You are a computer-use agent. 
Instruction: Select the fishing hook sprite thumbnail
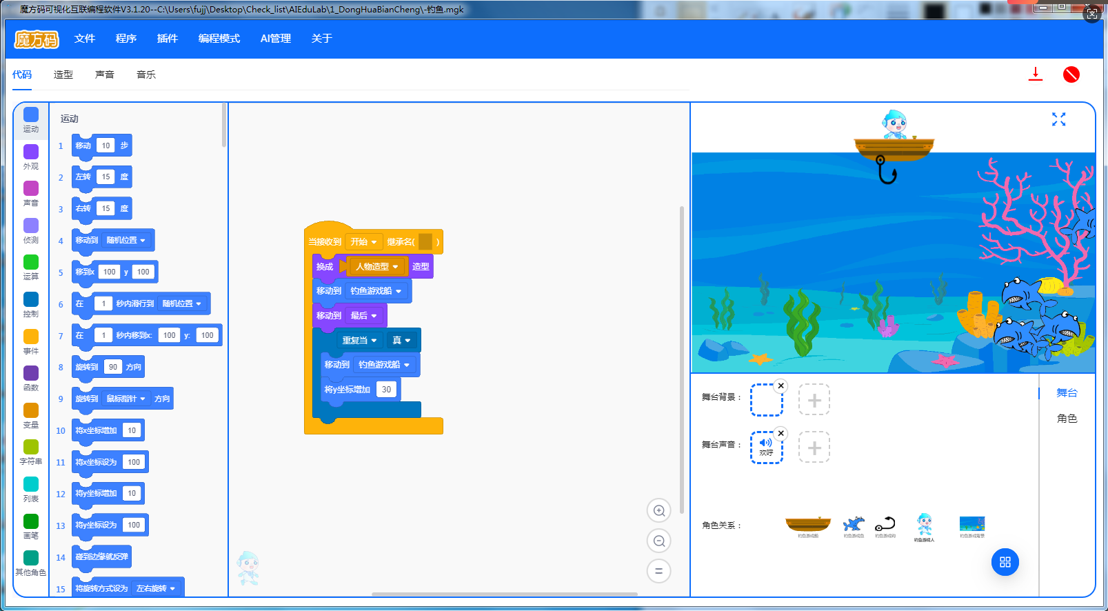tap(885, 526)
